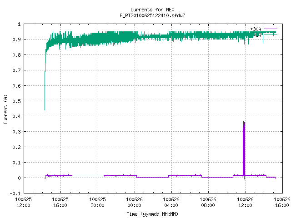Select the file name 'E_RT20100625122410.sfduZ' subtitle

pos(152,15)
